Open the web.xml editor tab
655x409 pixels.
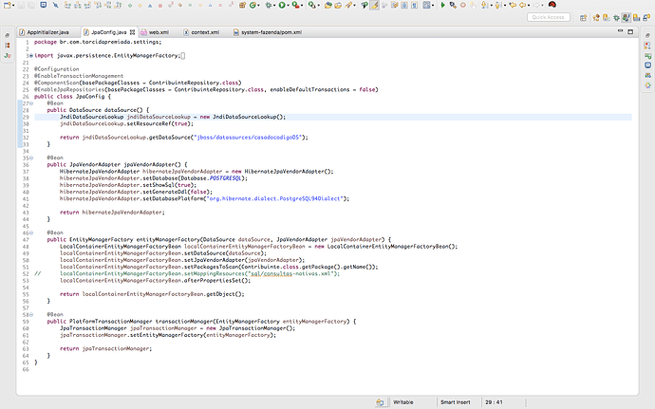coord(159,32)
